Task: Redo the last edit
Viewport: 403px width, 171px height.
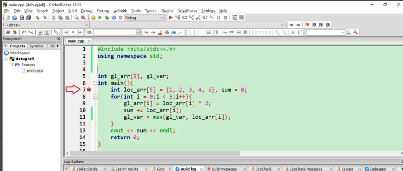Action: [45, 18]
